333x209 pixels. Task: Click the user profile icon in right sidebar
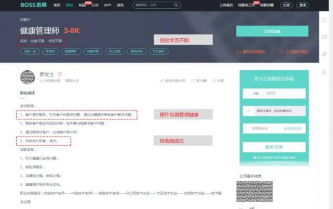[324, 72]
